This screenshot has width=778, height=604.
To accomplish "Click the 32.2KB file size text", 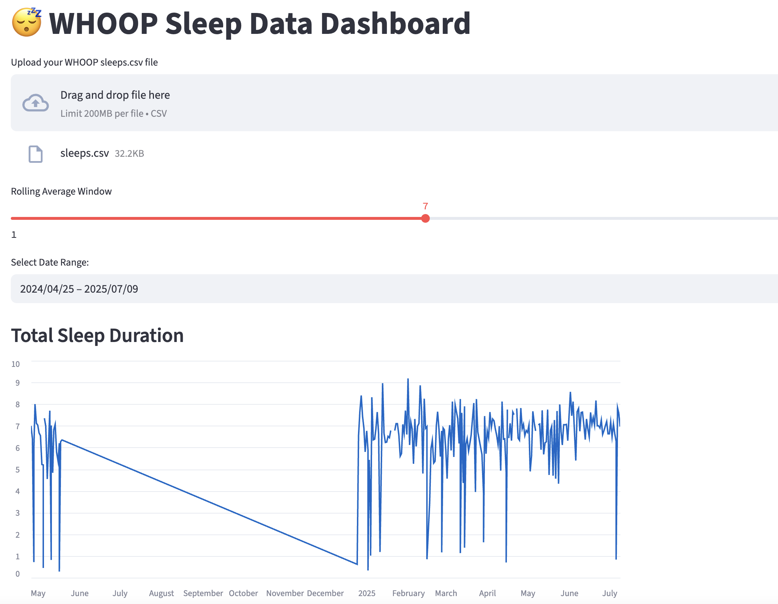I will tap(129, 153).
